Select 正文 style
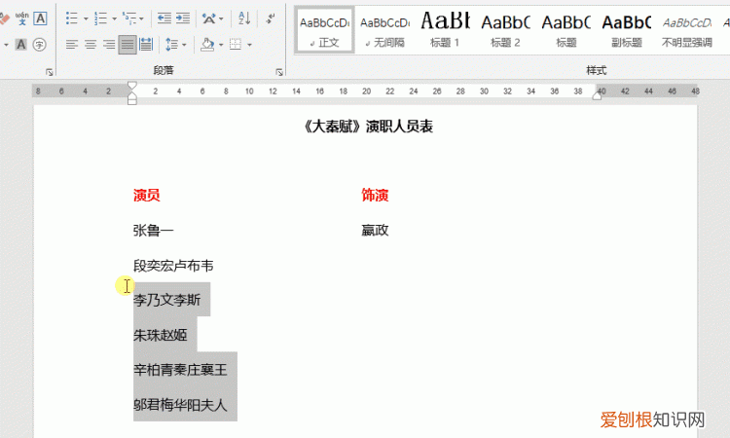Screen dimensions: 730x438 click(324, 31)
